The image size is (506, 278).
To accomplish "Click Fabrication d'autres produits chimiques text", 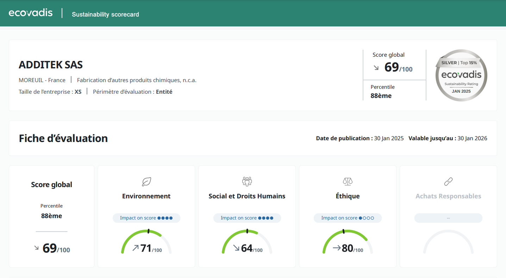I will tap(137, 80).
